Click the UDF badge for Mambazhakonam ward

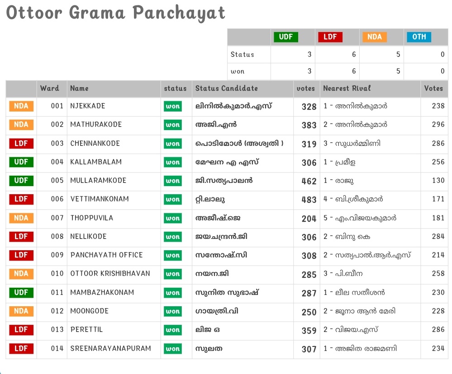click(21, 293)
